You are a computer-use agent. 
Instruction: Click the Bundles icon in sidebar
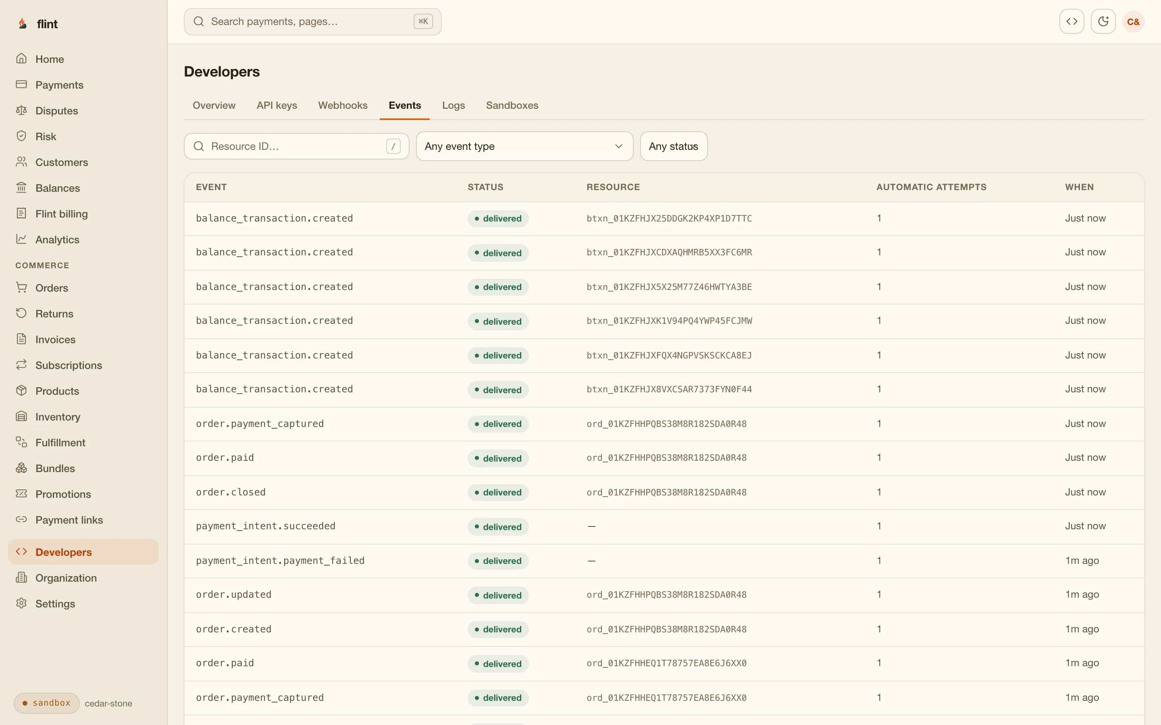(21, 468)
